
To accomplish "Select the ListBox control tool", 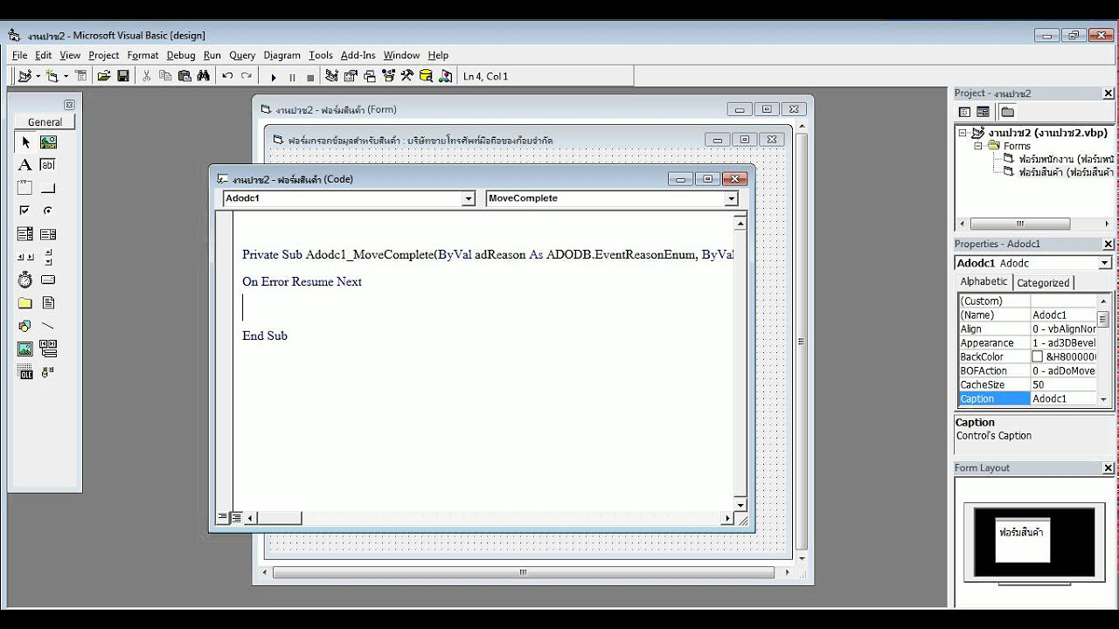I will pos(48,234).
